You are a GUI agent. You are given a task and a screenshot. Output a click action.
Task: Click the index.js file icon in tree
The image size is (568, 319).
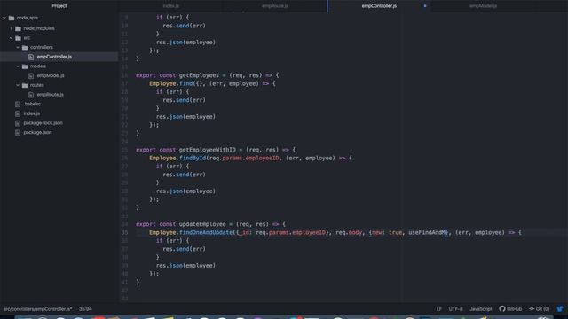point(18,113)
